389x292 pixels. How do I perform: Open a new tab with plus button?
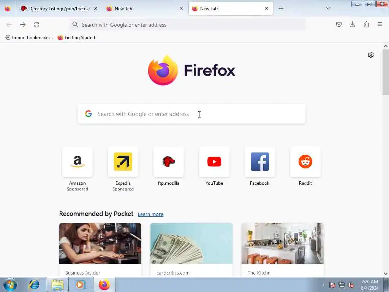pyautogui.click(x=281, y=9)
